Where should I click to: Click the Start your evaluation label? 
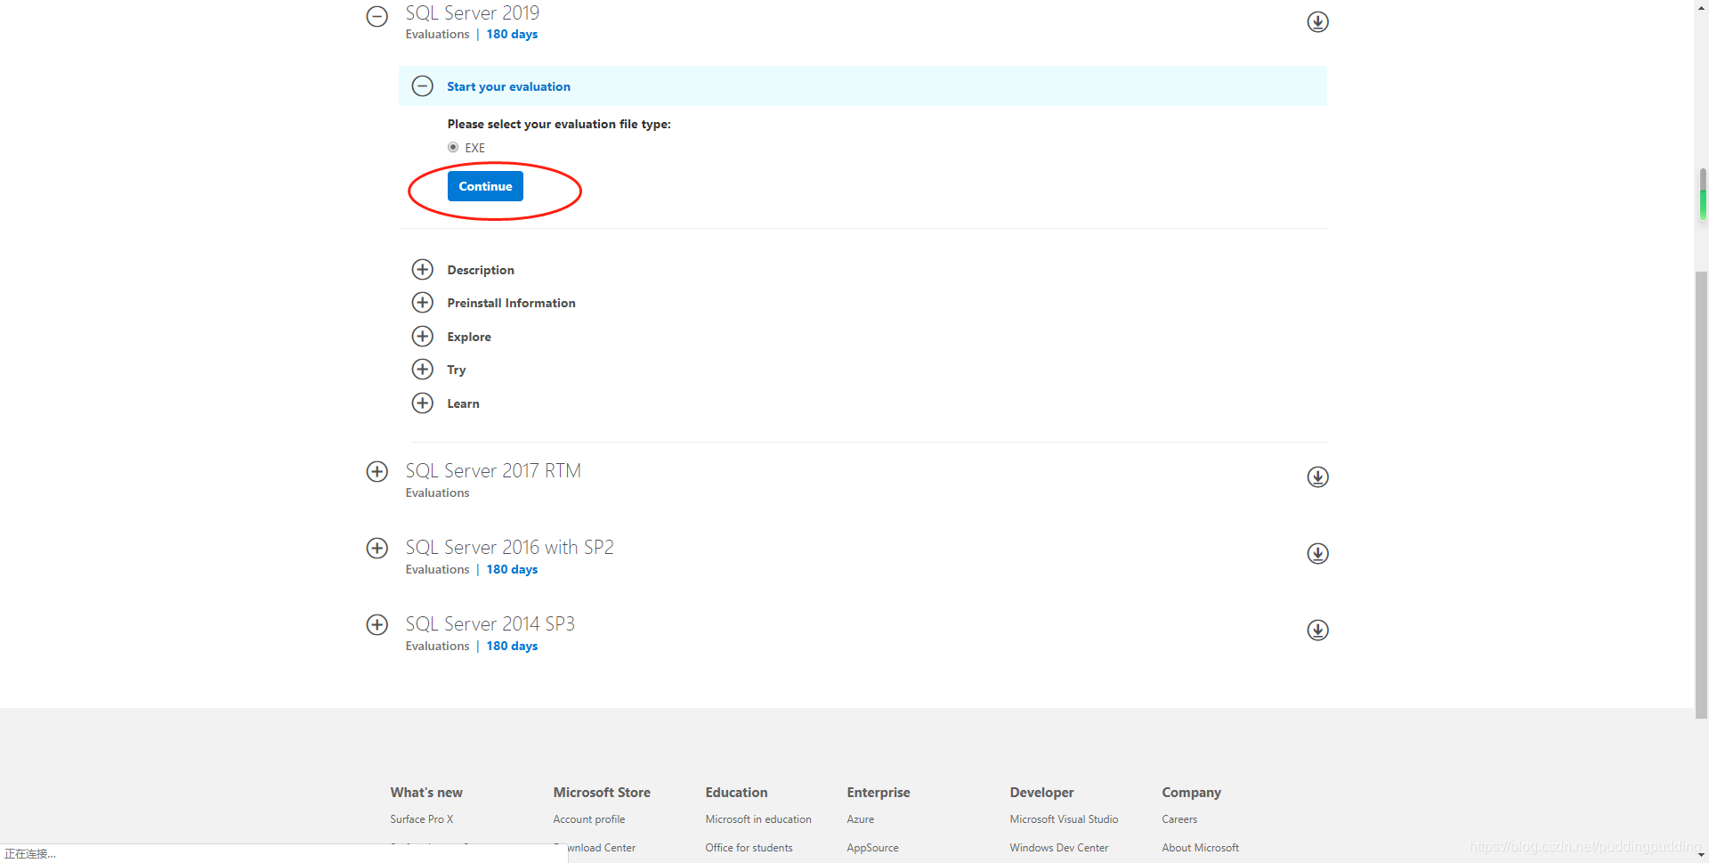(x=508, y=87)
